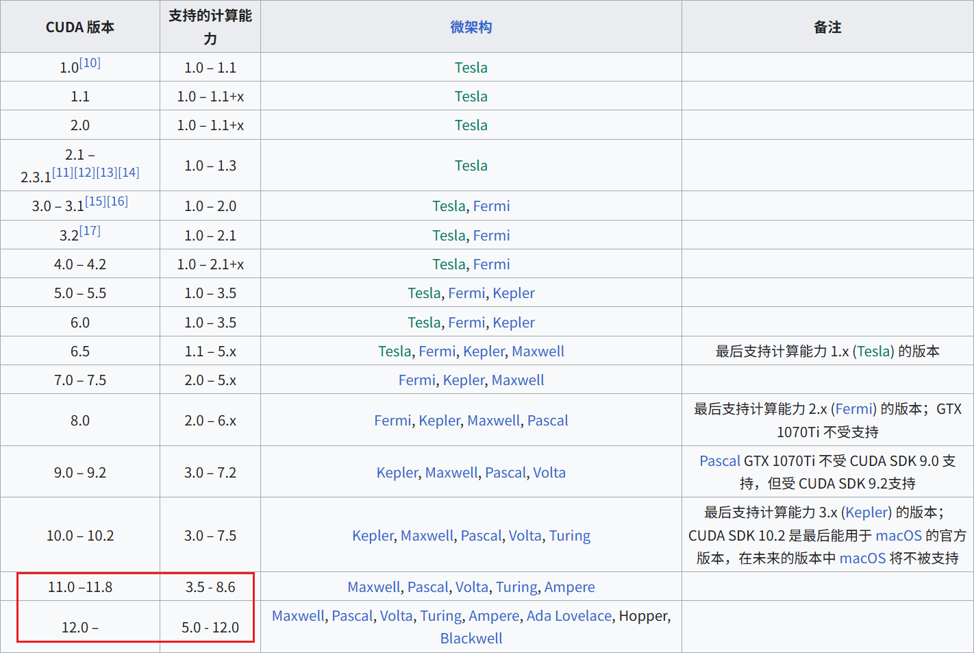
Task: Open citation [10] next to CUDA 1.0
Action: (90, 62)
